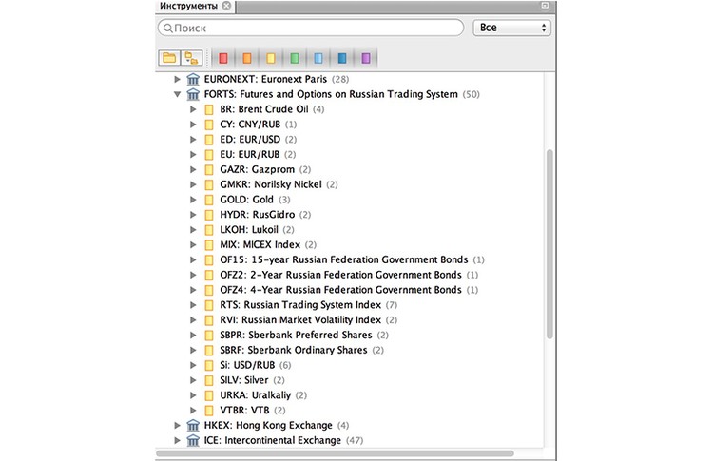The image size is (713, 461).
Task: Click the panel maximize icon at top right
Action: 545,6
